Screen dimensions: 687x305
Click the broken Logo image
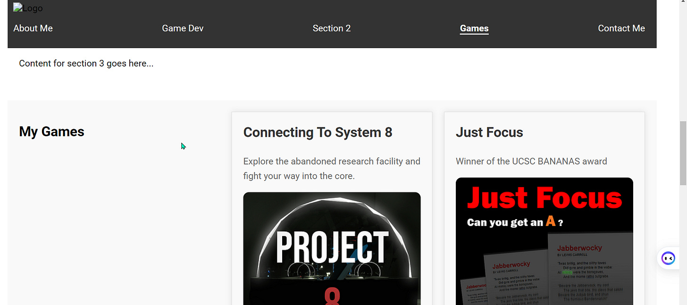click(28, 8)
